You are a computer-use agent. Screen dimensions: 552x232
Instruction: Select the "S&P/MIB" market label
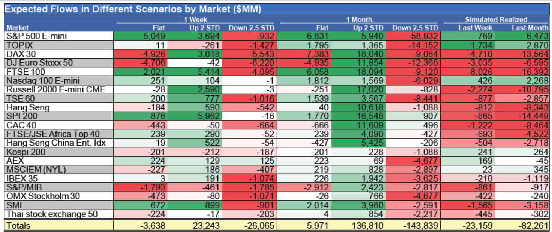(24, 187)
